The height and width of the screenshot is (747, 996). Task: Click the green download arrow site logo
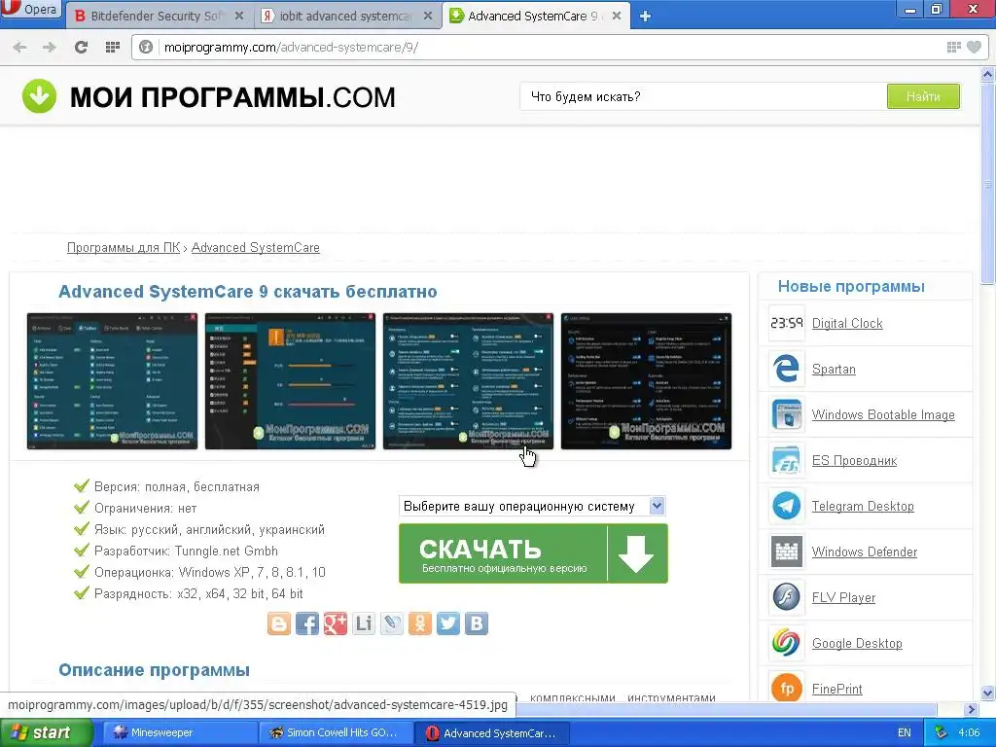click(x=39, y=96)
